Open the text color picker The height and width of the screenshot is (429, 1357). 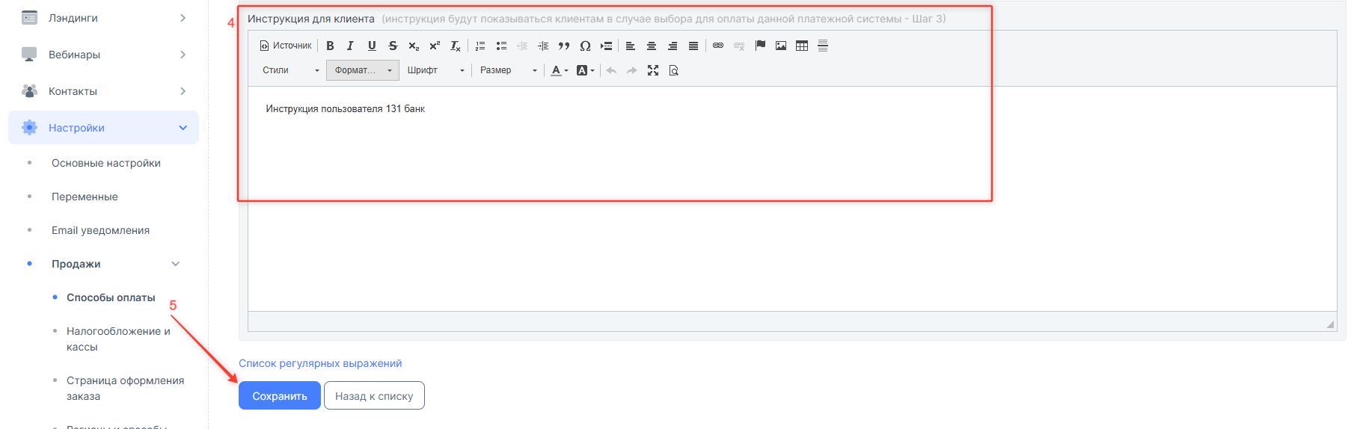click(559, 70)
